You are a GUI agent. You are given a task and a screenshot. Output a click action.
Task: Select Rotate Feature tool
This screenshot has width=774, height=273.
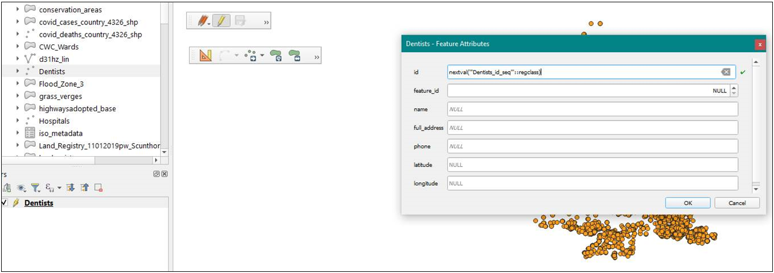click(x=276, y=56)
